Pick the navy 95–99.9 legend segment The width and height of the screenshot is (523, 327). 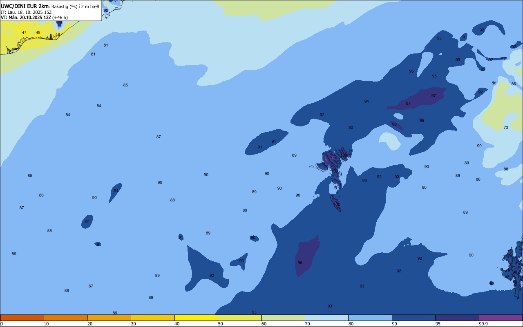[x=457, y=318]
